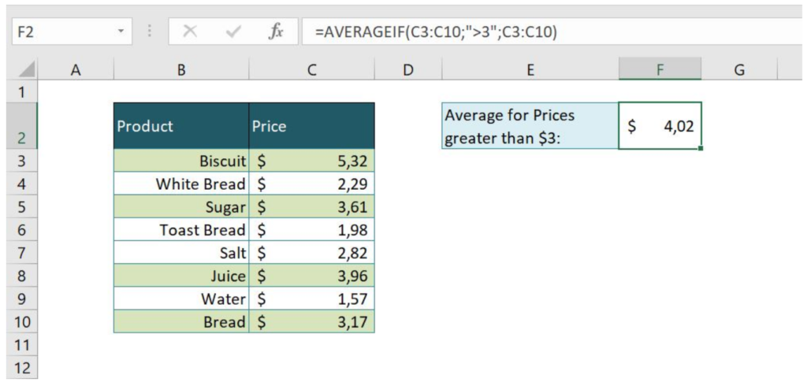807x386 pixels.
Task: Select column F header
Action: (660, 69)
